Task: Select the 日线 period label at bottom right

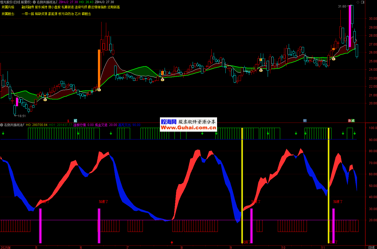Action: pos(371,247)
